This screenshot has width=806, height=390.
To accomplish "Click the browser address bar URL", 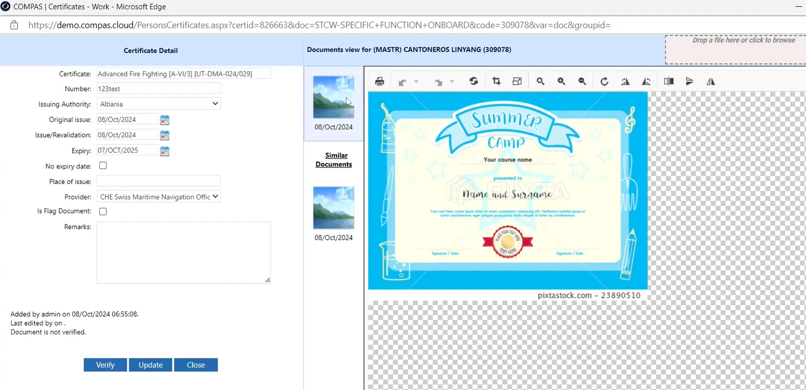I will click(319, 25).
